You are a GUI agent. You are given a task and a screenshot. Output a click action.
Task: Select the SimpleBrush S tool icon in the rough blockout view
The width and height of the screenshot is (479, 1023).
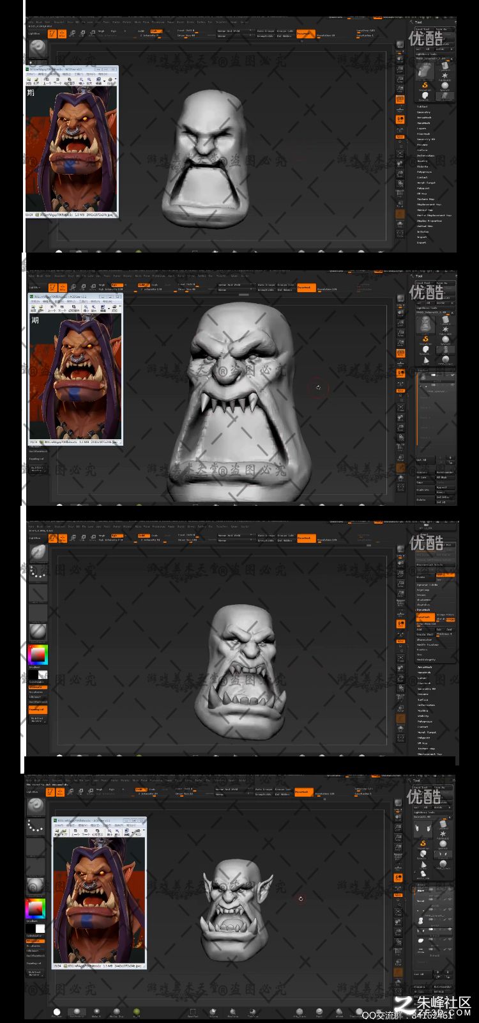pyautogui.click(x=425, y=85)
